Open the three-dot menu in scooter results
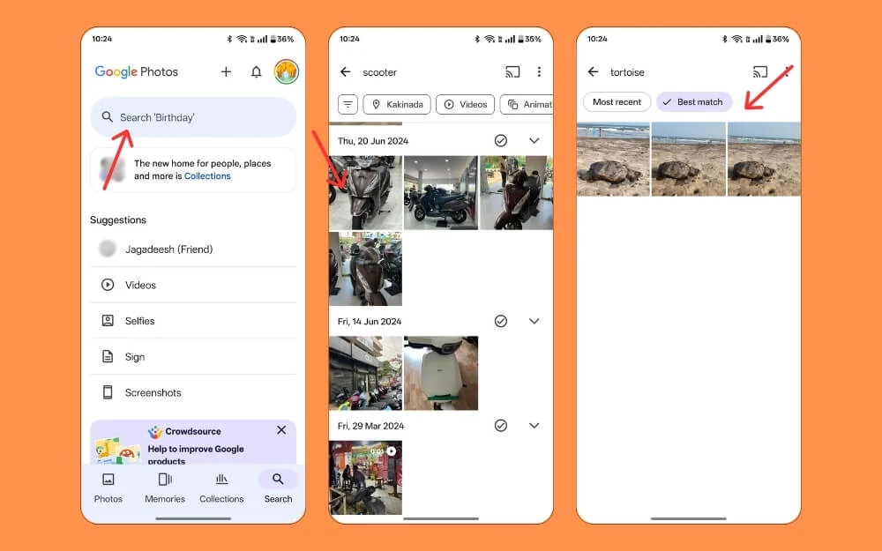Image resolution: width=882 pixels, height=551 pixels. click(x=539, y=72)
